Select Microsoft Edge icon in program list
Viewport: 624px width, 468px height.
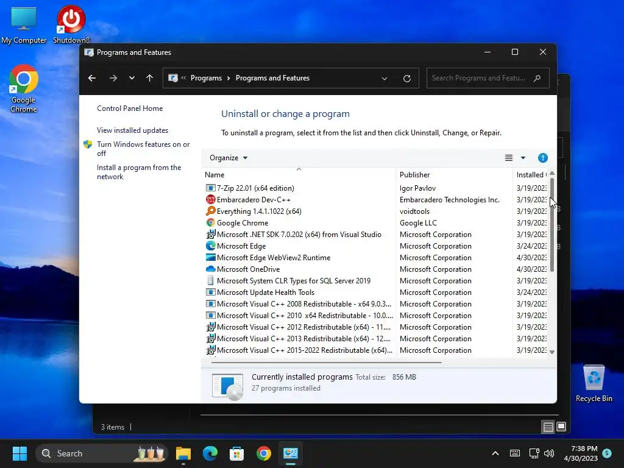click(x=210, y=246)
